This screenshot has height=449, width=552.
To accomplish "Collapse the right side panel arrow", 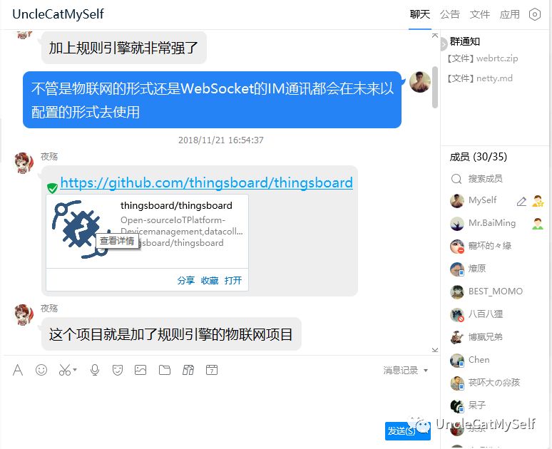I will pos(443,44).
